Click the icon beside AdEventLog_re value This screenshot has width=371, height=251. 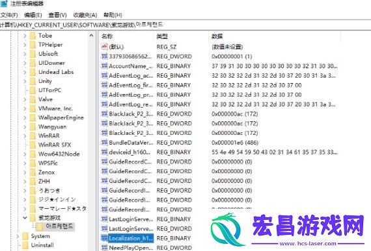pyautogui.click(x=104, y=104)
